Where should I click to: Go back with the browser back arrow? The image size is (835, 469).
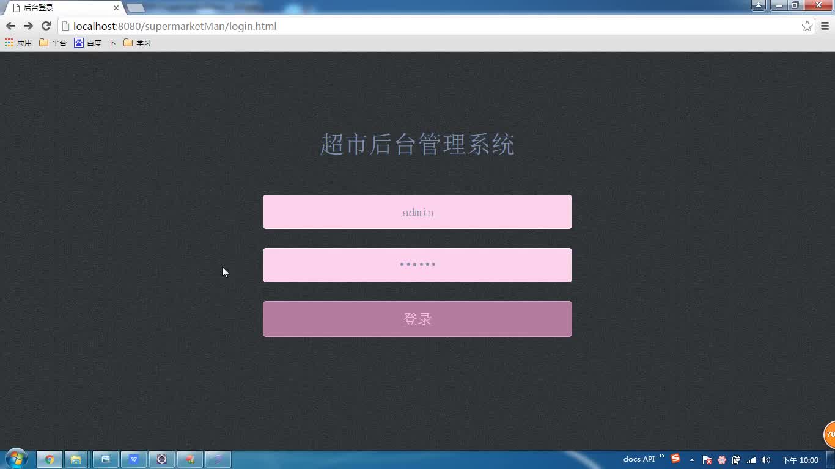click(10, 26)
